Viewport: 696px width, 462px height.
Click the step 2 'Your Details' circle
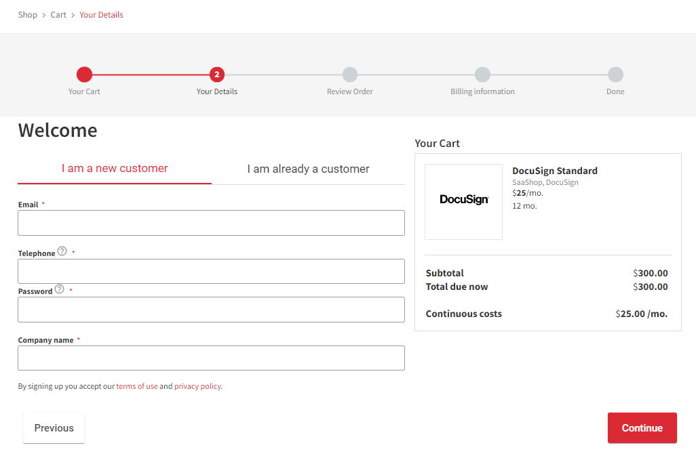pos(217,75)
